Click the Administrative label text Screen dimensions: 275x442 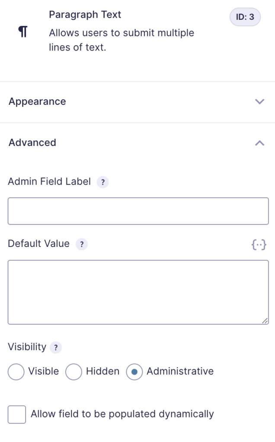[180, 371]
